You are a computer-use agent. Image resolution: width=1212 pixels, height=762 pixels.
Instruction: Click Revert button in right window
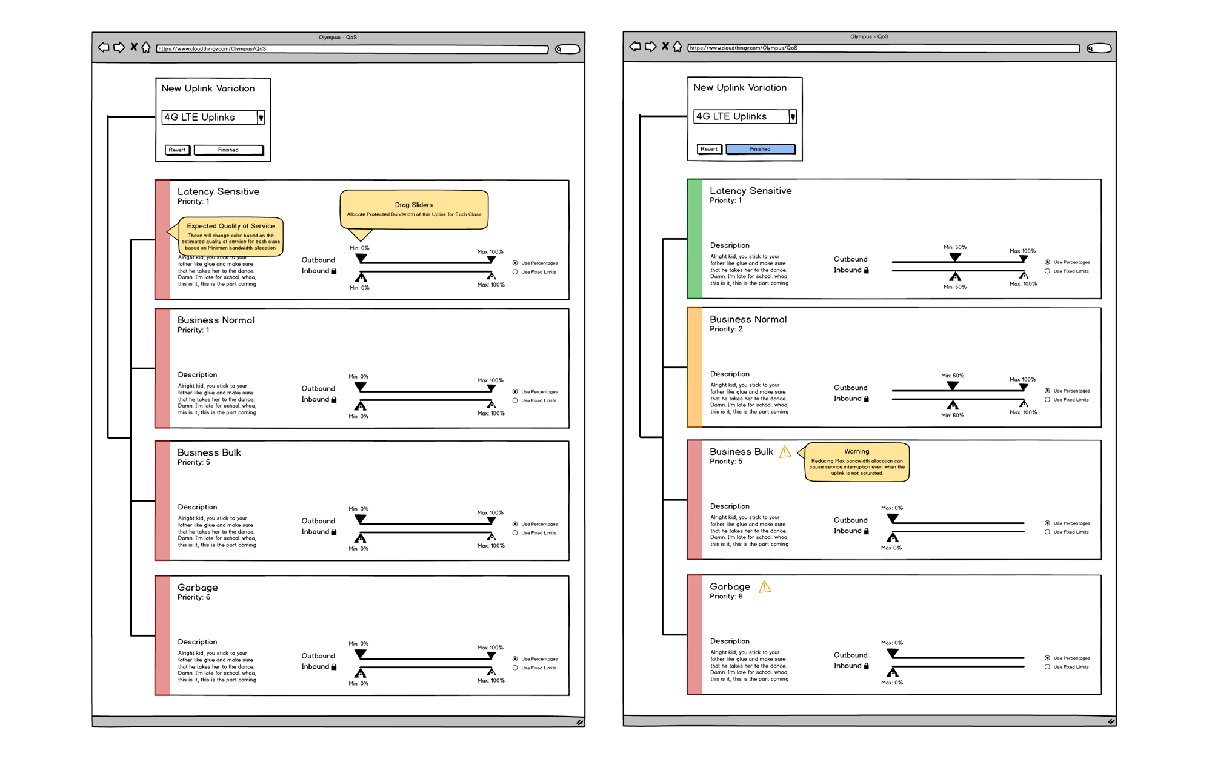(x=709, y=149)
